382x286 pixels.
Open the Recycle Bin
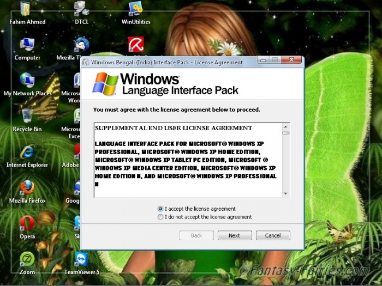click(27, 115)
